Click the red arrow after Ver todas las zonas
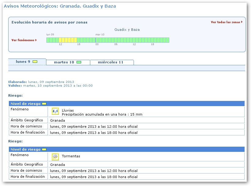Viewport: 251px width, 186px height. point(242,22)
